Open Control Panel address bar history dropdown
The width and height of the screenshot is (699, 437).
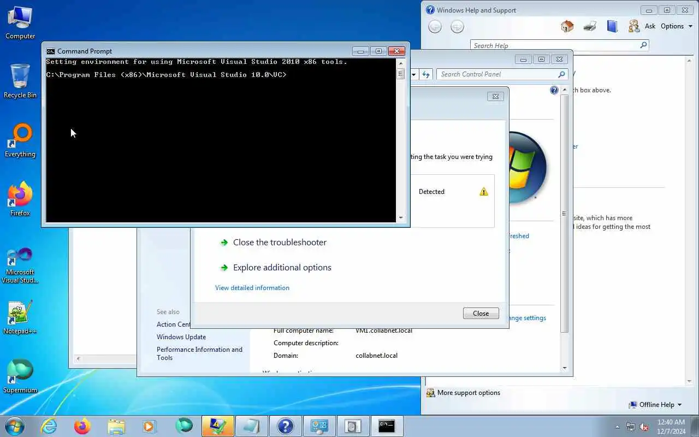[x=413, y=74]
